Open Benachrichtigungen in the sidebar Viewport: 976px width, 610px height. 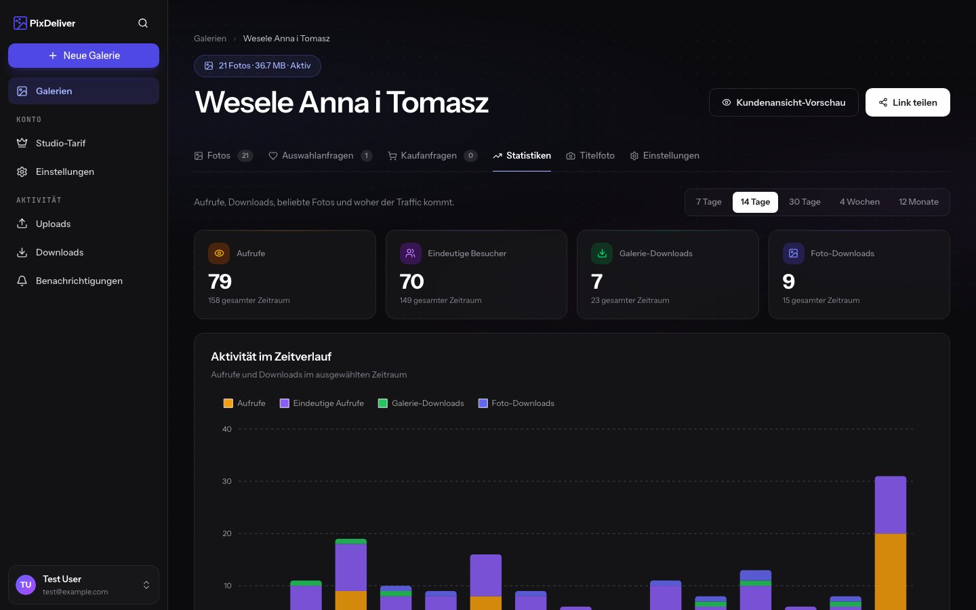coord(83,281)
